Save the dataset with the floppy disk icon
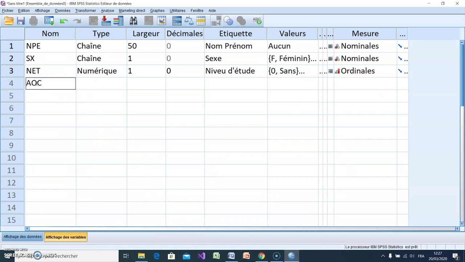 pos(21,21)
